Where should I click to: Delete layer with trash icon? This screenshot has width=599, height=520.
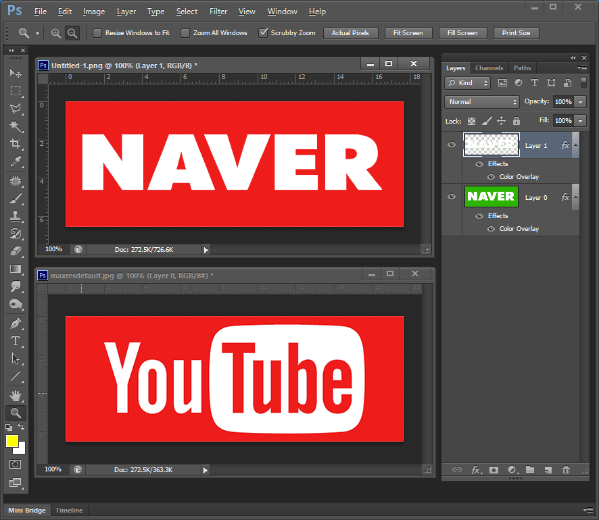[x=566, y=469]
